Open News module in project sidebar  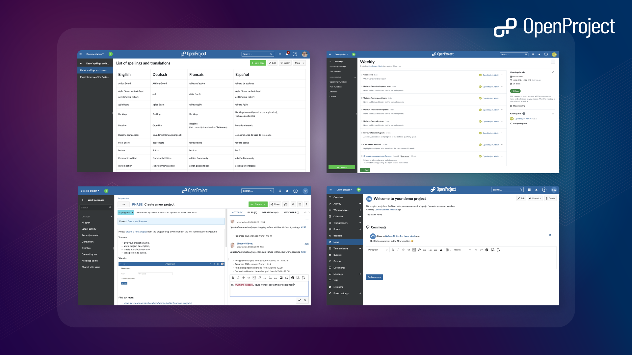click(336, 242)
